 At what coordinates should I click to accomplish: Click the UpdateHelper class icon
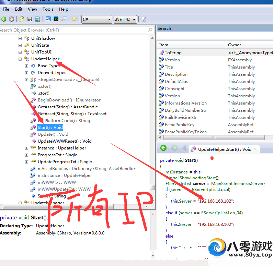26,59
